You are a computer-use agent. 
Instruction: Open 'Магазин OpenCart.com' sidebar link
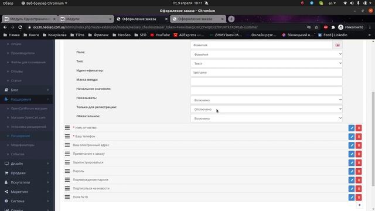tap(28, 118)
